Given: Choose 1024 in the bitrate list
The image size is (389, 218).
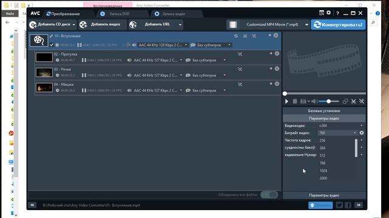Looking at the screenshot, I should tap(323, 171).
